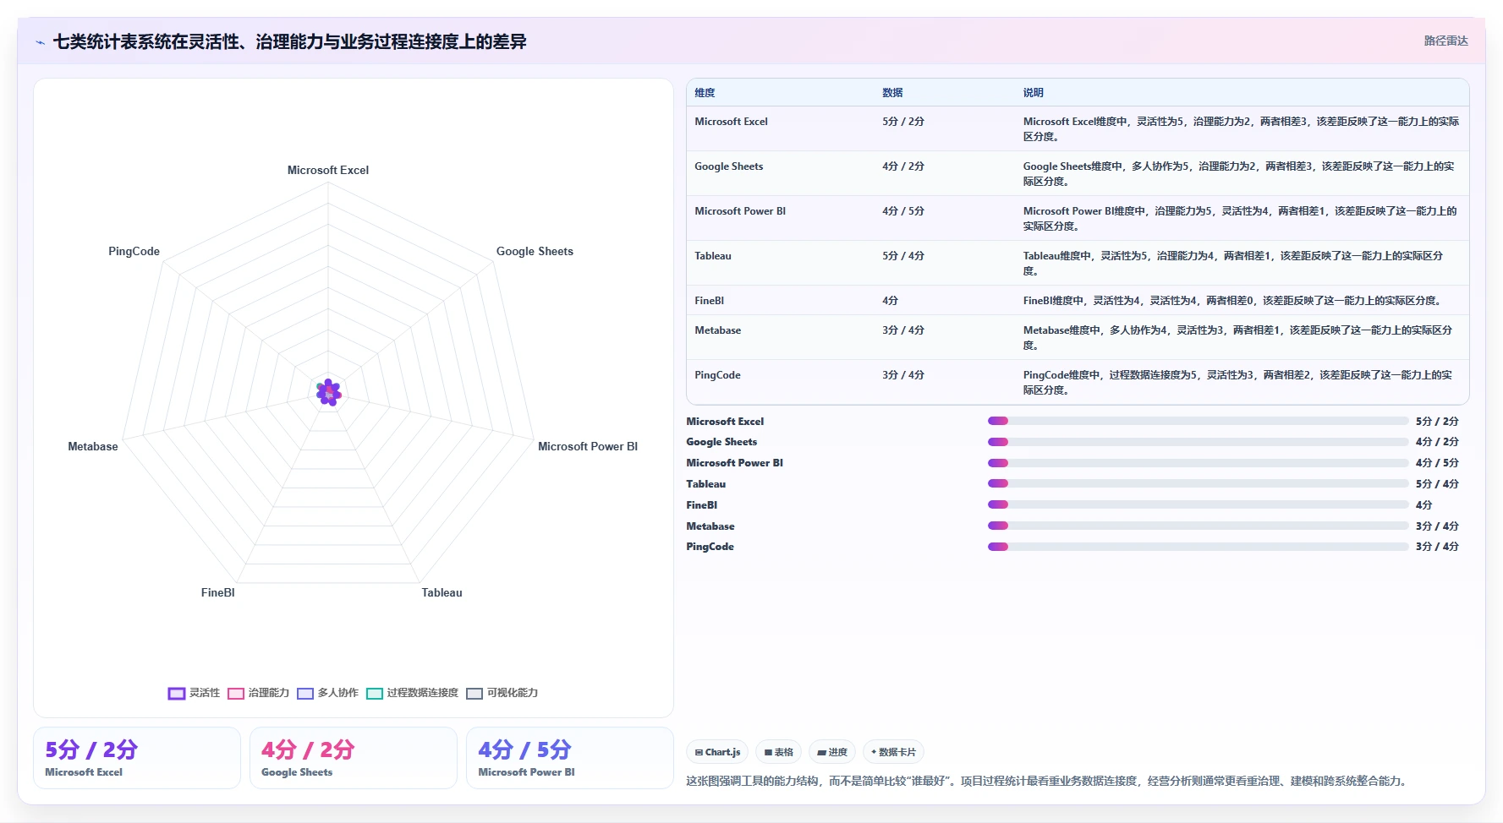The image size is (1503, 823).
Task: Click the 4分 / 2分 cell in Google Sheets row
Action: tap(903, 166)
